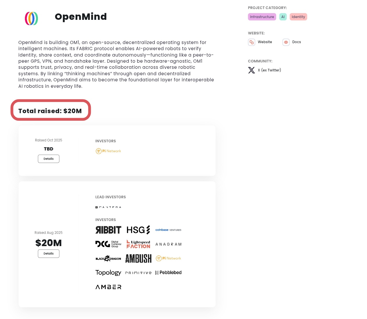This screenshot has height=319, width=367.
Task: Click the Lightspeed Faction logo
Action: click(138, 244)
